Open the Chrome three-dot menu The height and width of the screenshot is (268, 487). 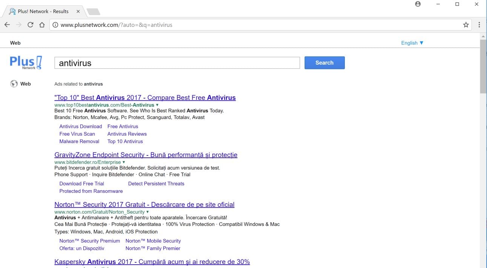[479, 25]
